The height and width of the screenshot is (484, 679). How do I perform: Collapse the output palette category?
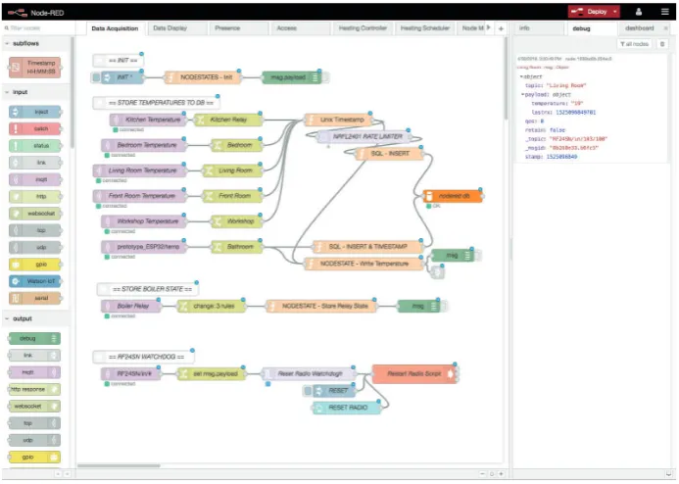click(x=35, y=318)
